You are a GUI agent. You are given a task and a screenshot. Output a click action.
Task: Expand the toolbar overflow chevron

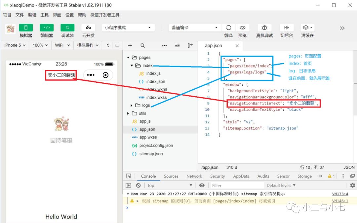click(342, 28)
